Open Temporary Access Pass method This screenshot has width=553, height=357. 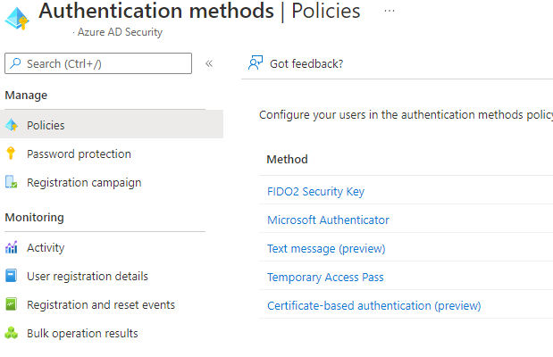(x=325, y=277)
